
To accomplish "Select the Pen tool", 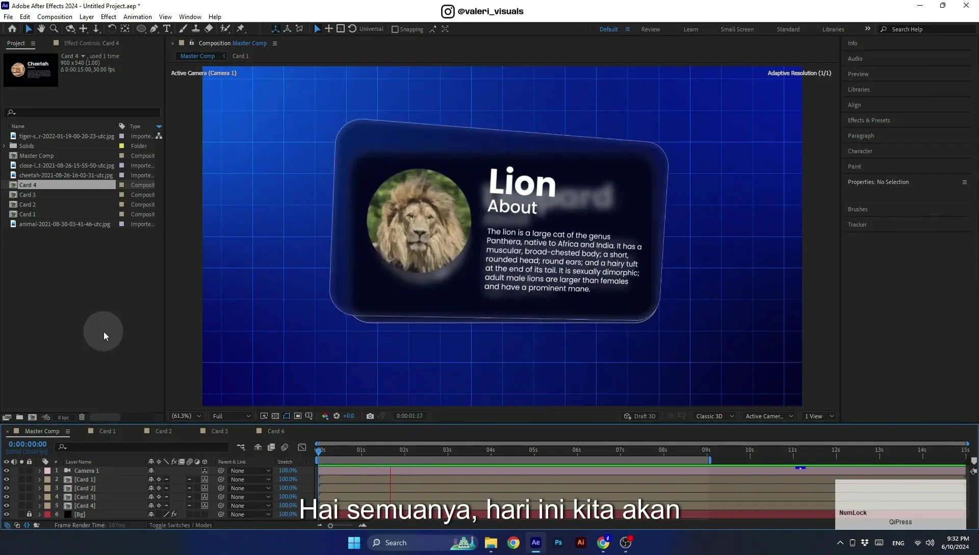I will click(154, 29).
